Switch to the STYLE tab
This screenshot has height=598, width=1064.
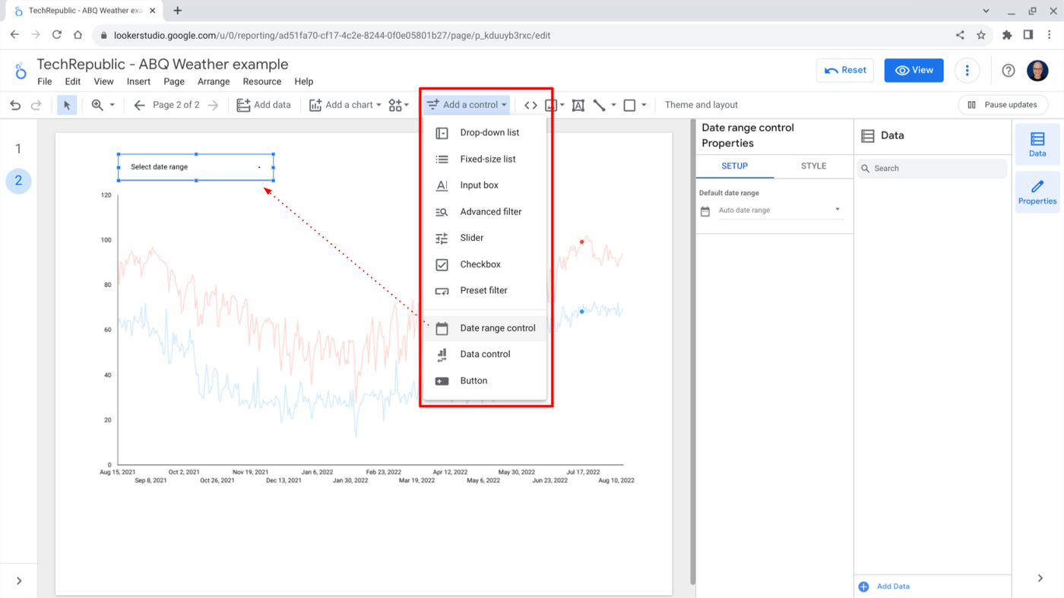click(813, 166)
